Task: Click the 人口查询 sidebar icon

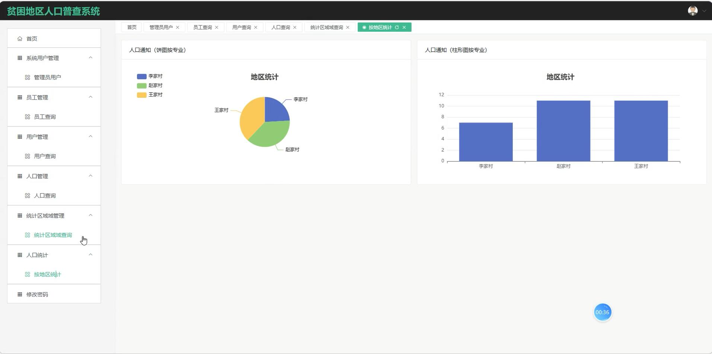Action: 27,195
